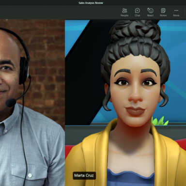The image size is (186, 186).
Task: Click the Chat text label
Action: (138, 15)
